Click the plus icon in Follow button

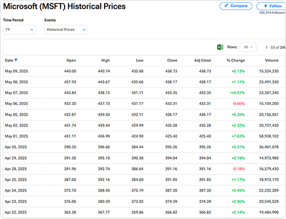coord(265,6)
